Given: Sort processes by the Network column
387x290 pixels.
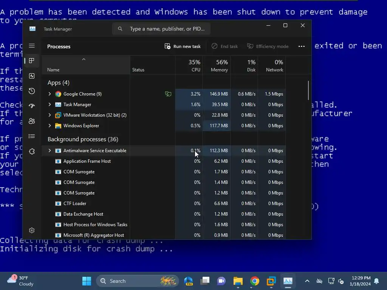Looking at the screenshot, I should pos(272,65).
